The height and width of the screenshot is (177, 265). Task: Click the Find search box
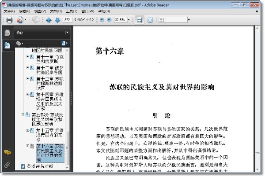pyautogui.click(x=173, y=20)
